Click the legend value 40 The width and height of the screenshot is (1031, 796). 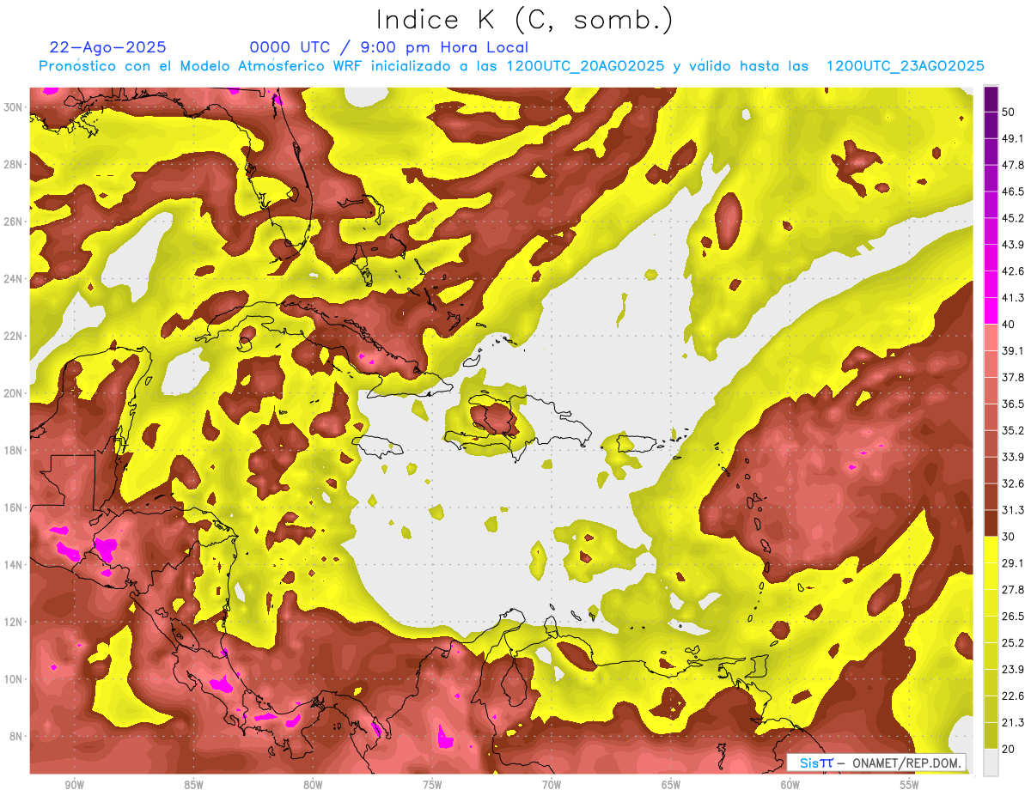[1009, 324]
